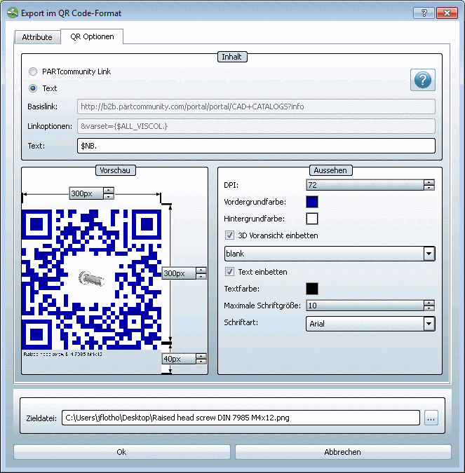Click the Basislink URL field
465x473 pixels.
256,107
